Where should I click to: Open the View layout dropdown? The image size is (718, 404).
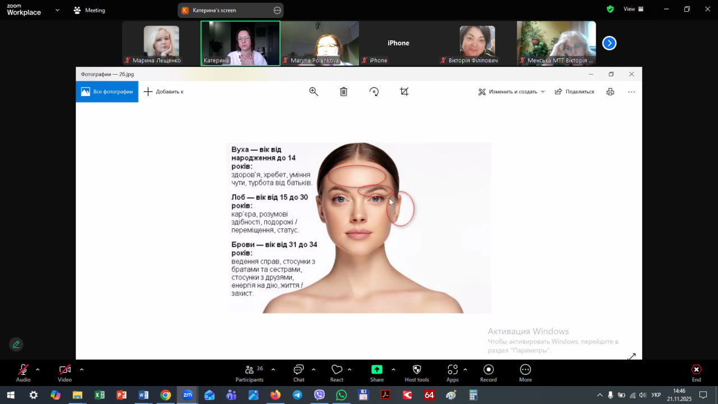pos(633,9)
